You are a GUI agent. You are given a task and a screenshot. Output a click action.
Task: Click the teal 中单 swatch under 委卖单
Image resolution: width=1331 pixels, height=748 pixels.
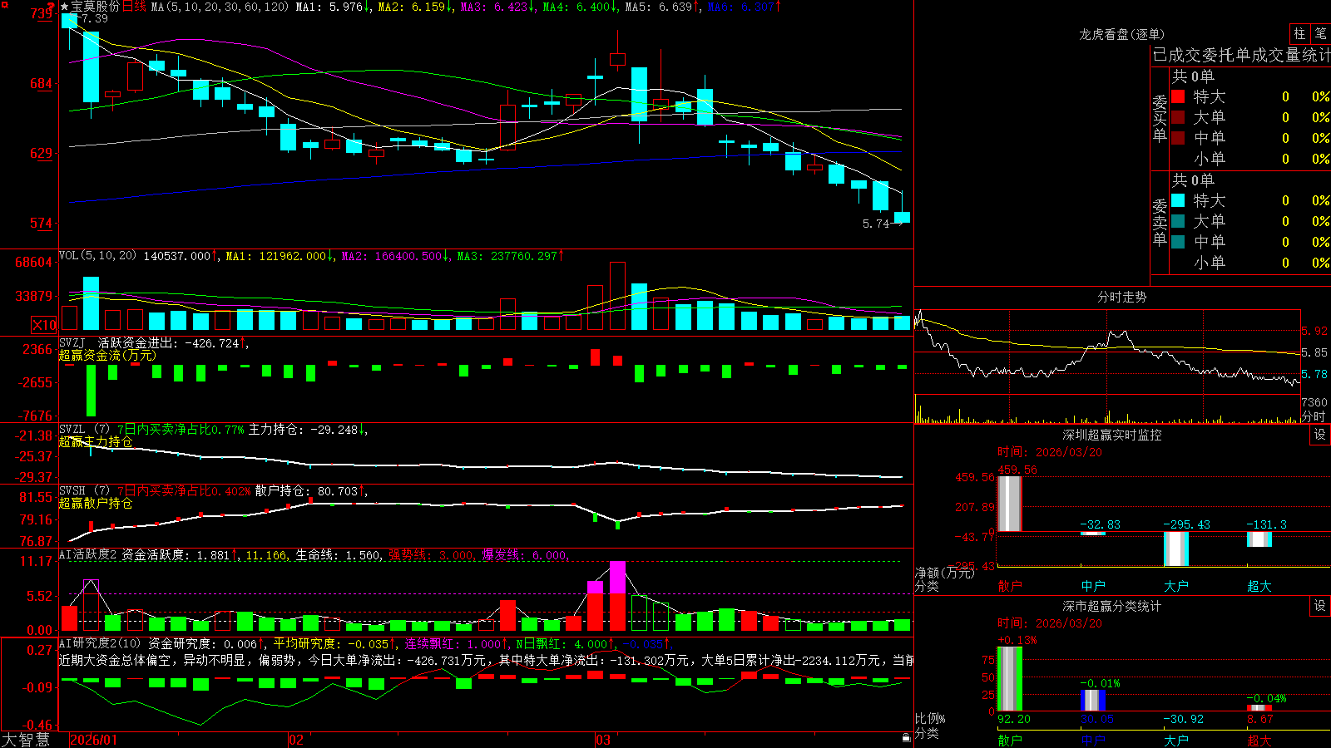coord(1178,241)
